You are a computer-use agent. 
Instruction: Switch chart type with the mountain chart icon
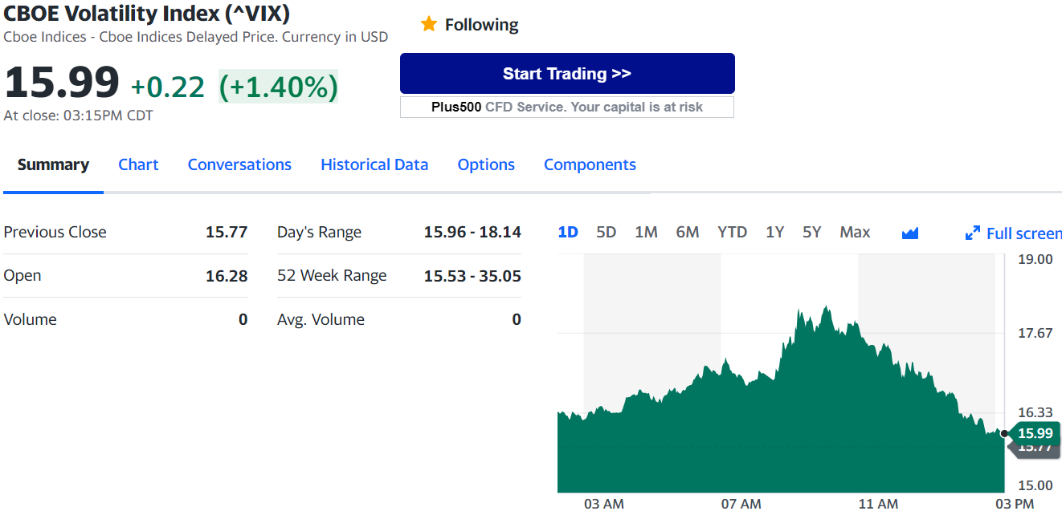[910, 233]
